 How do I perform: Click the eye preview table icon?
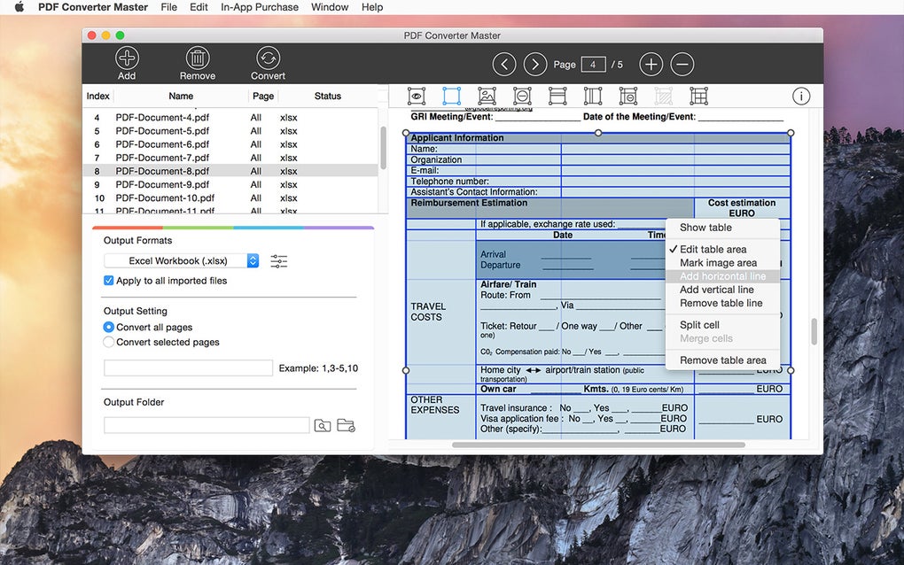[x=416, y=96]
